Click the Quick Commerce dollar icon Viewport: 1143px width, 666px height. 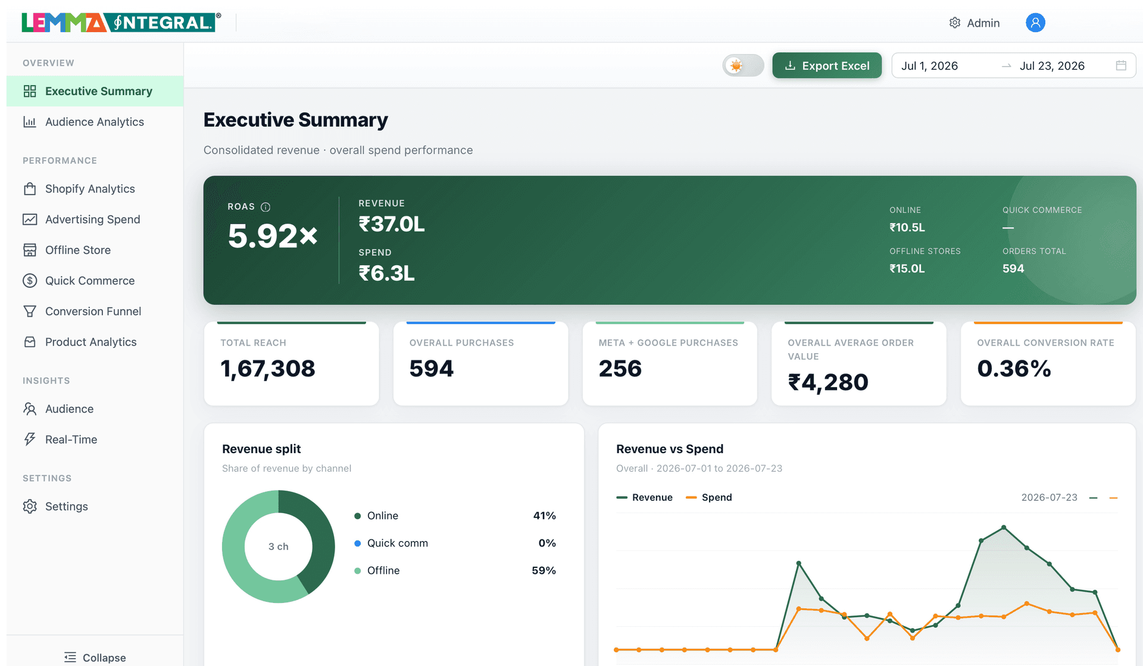(30, 281)
